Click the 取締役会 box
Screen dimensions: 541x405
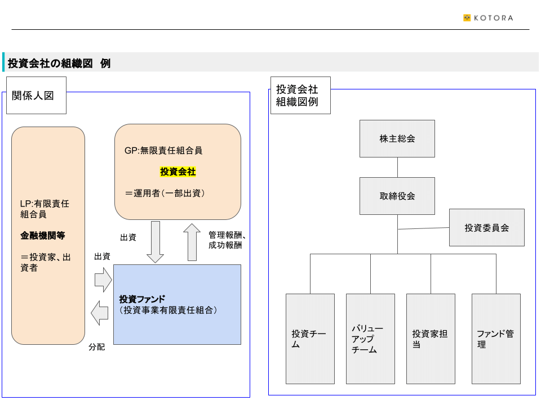[397, 196]
